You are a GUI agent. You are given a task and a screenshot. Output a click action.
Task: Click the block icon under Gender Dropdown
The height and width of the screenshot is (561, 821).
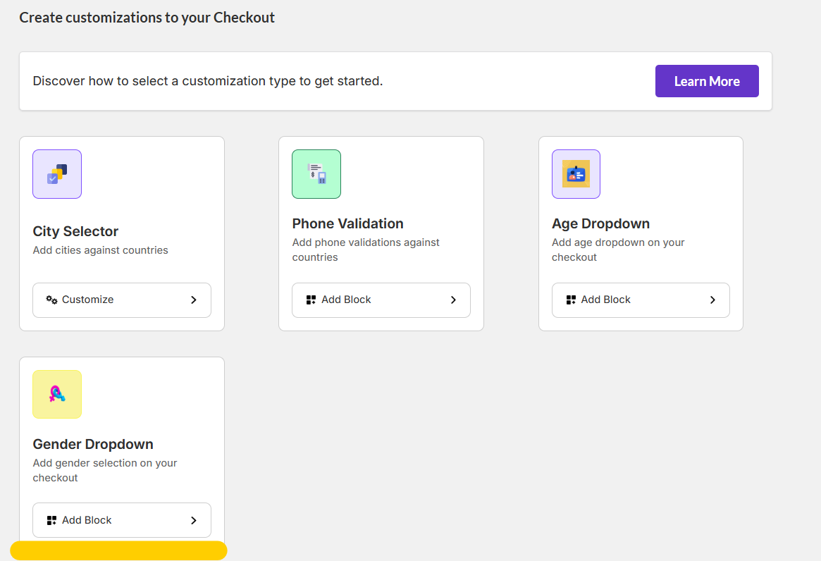coord(51,520)
